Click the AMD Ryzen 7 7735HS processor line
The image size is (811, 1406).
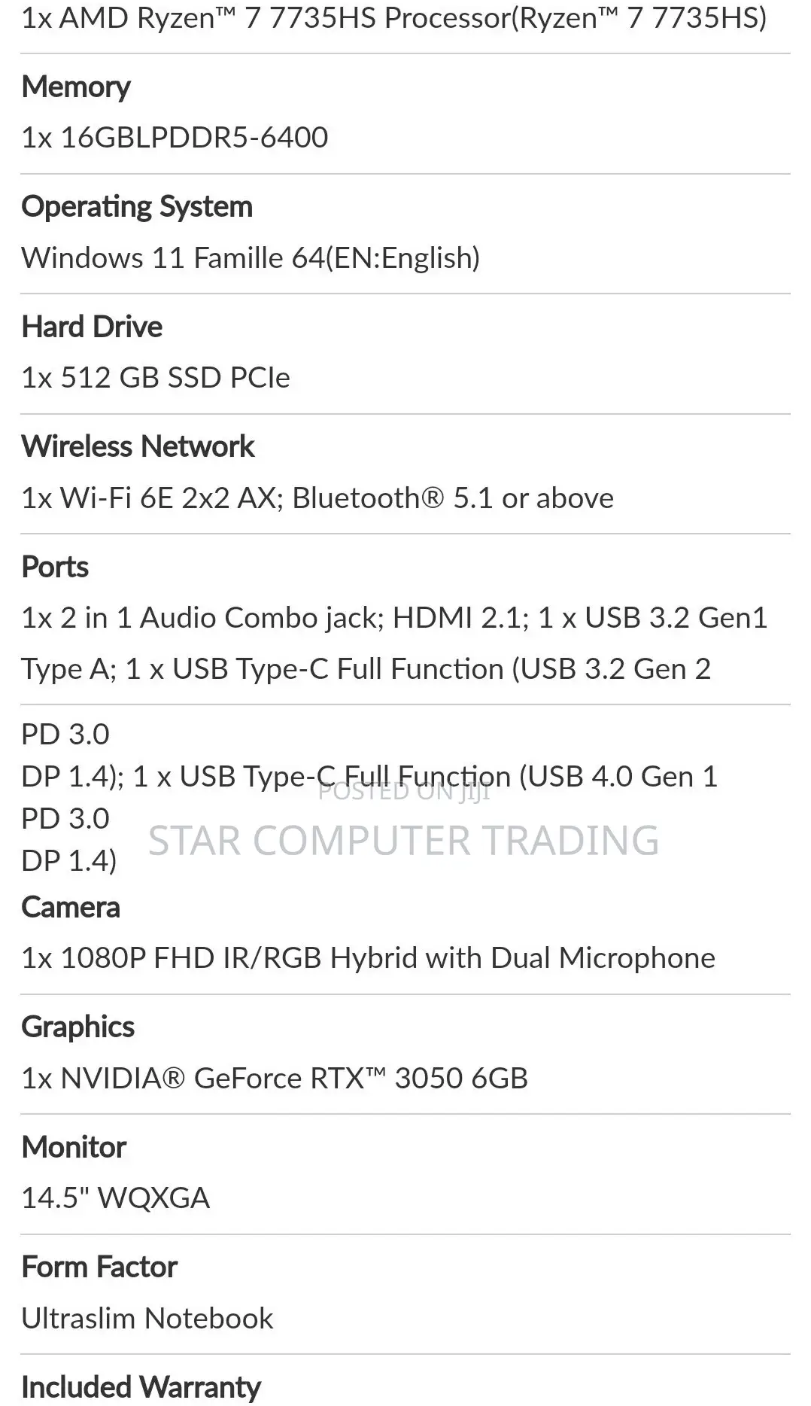(x=393, y=17)
